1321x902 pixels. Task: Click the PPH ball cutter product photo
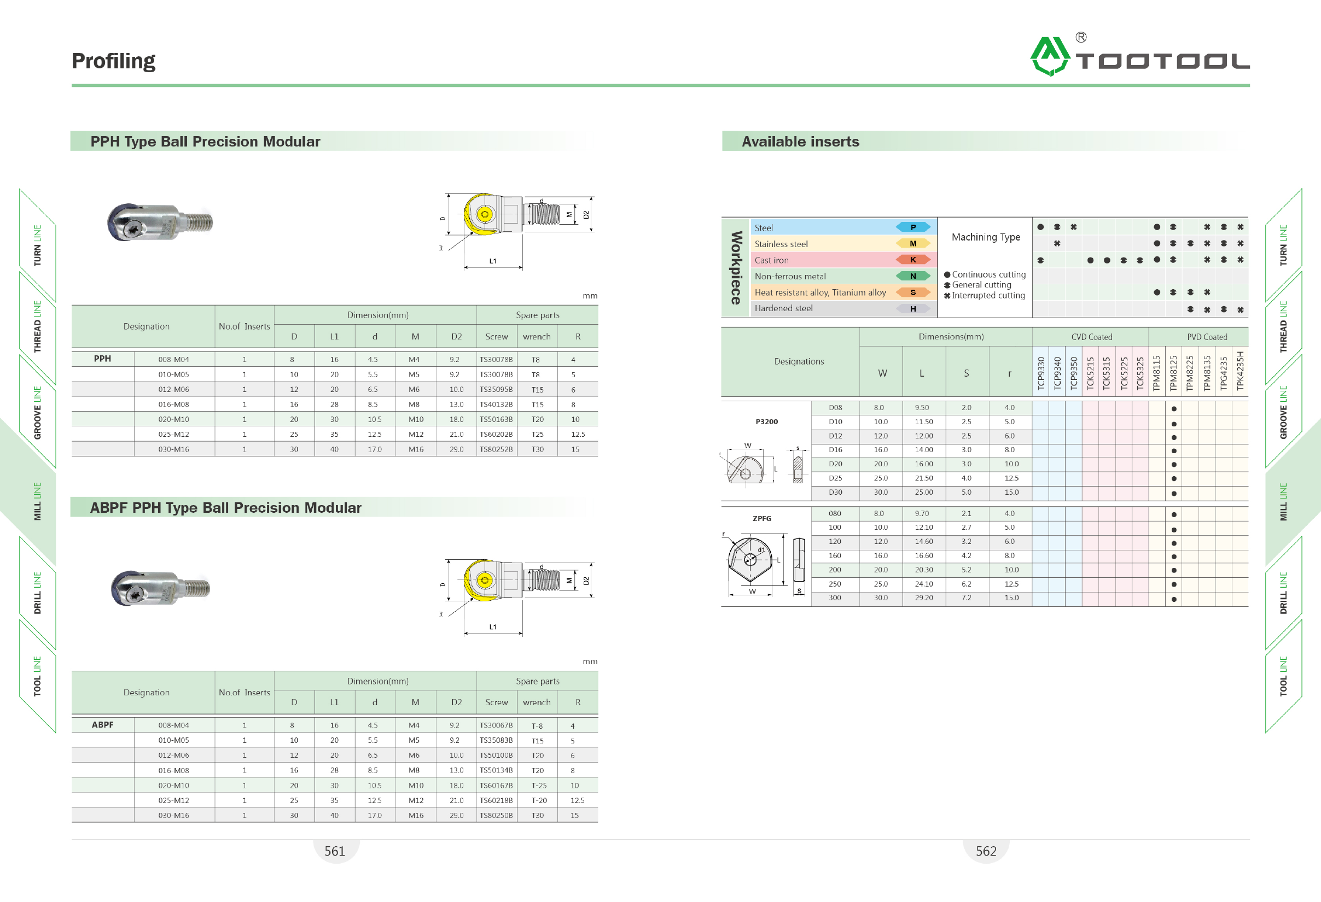tap(160, 222)
